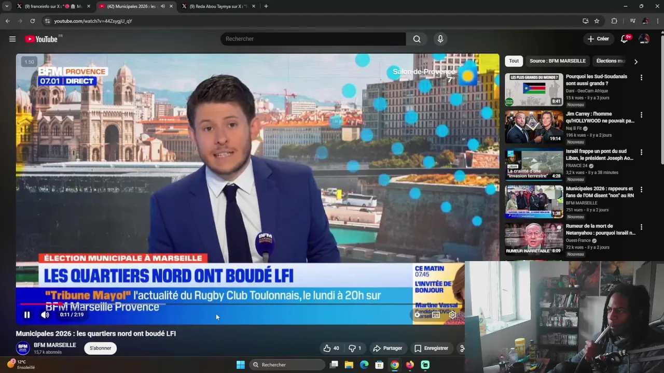Open File Explorer from the taskbar

tap(349, 365)
